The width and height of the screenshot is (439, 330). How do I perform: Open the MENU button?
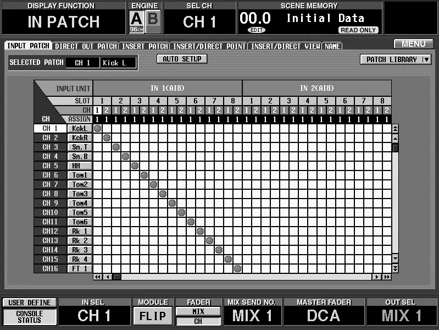[x=413, y=44]
